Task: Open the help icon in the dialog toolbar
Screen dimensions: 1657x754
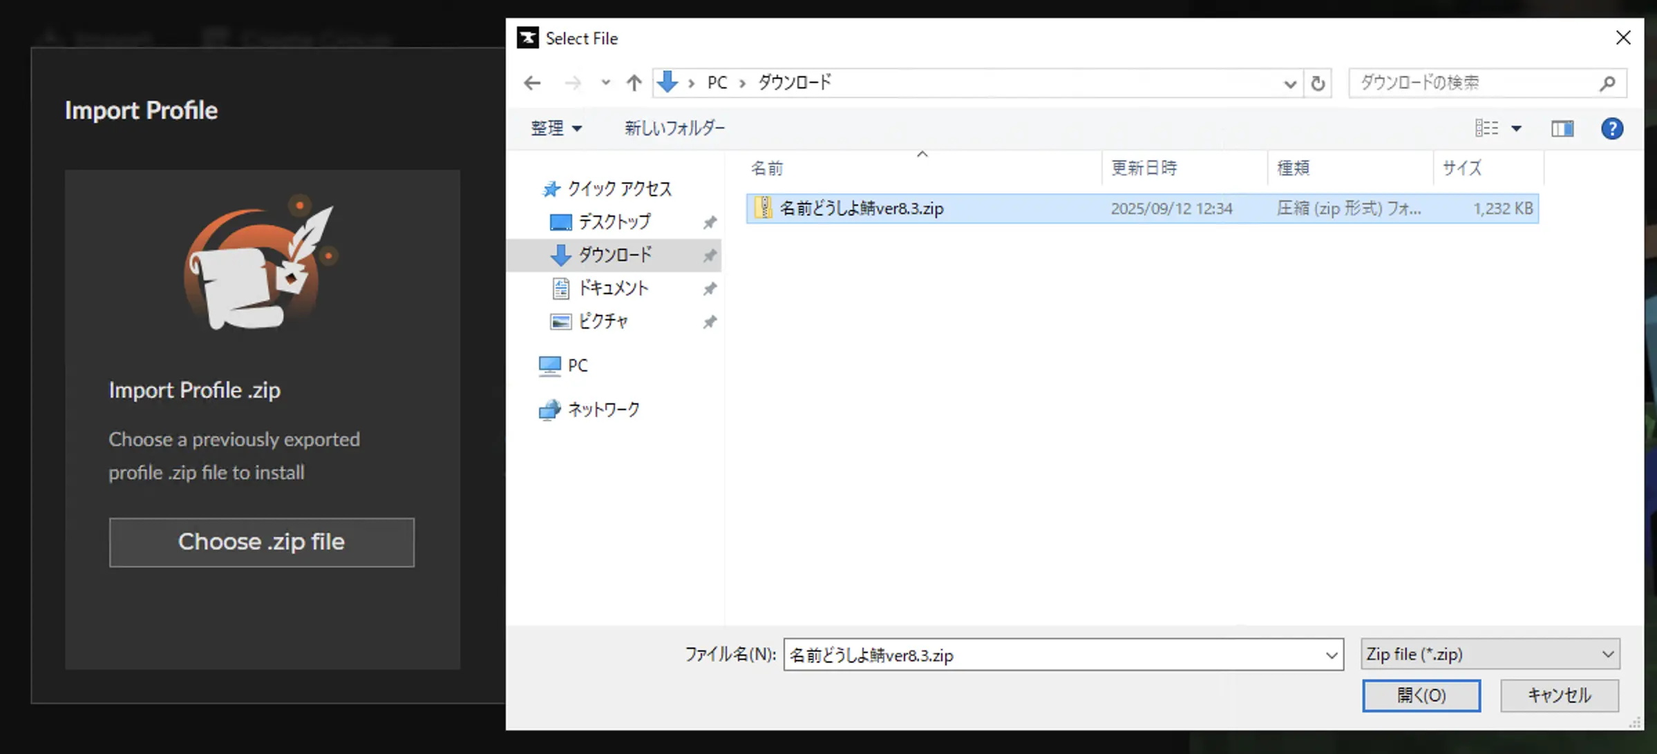Action: (1612, 128)
